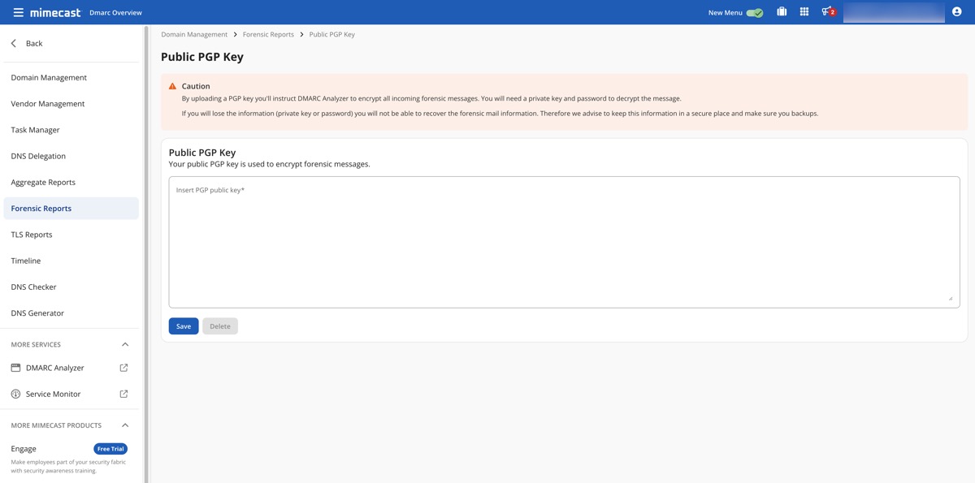Save the PGP key
Screen dimensions: 975x483
pos(184,326)
